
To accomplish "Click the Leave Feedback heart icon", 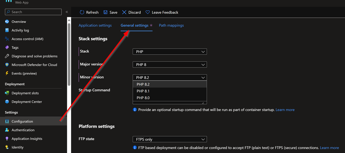I will (x=148, y=12).
